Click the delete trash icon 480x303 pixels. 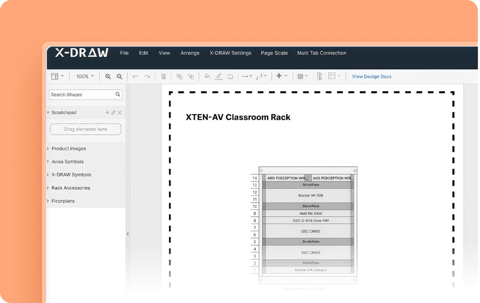163,76
